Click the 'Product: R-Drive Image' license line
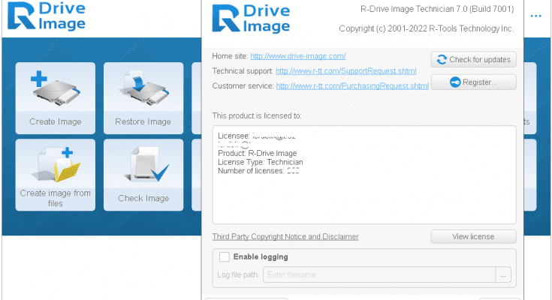The width and height of the screenshot is (552, 300). [x=258, y=153]
